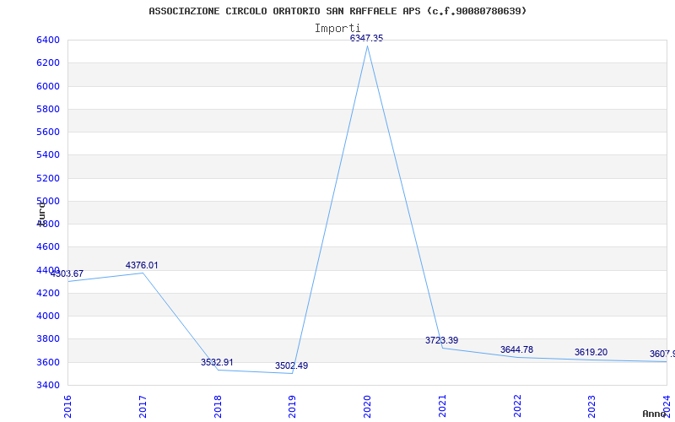Click the y-axis value 4200
Screen dimensions: 675x422
48,293
